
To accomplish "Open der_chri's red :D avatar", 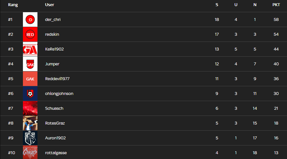I will click(30, 20).
